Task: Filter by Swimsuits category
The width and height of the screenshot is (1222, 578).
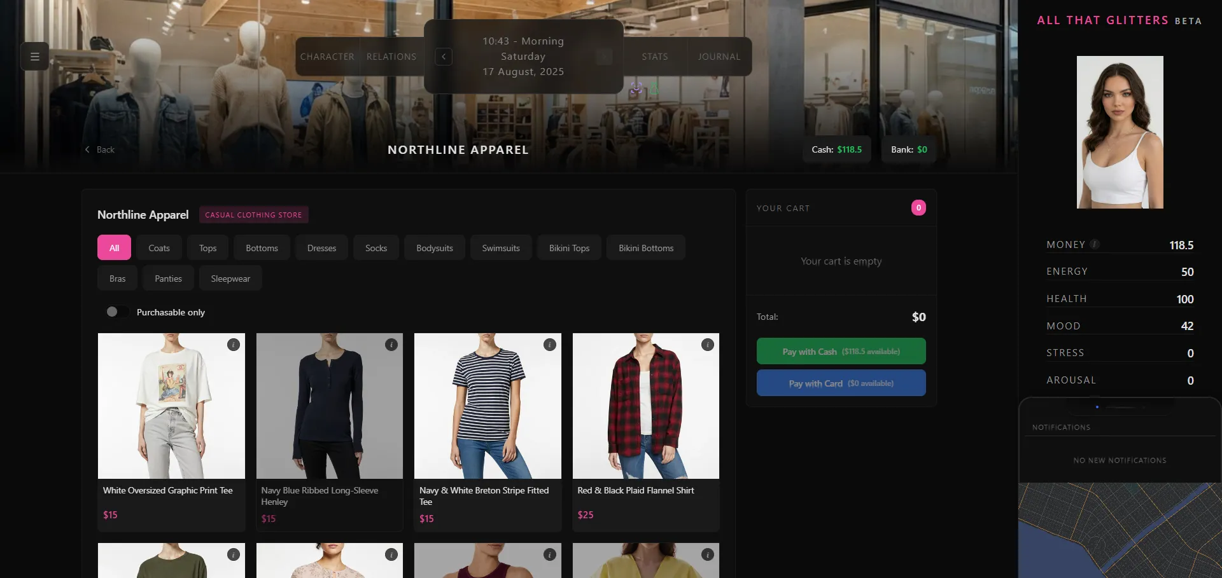Action: 501,248
